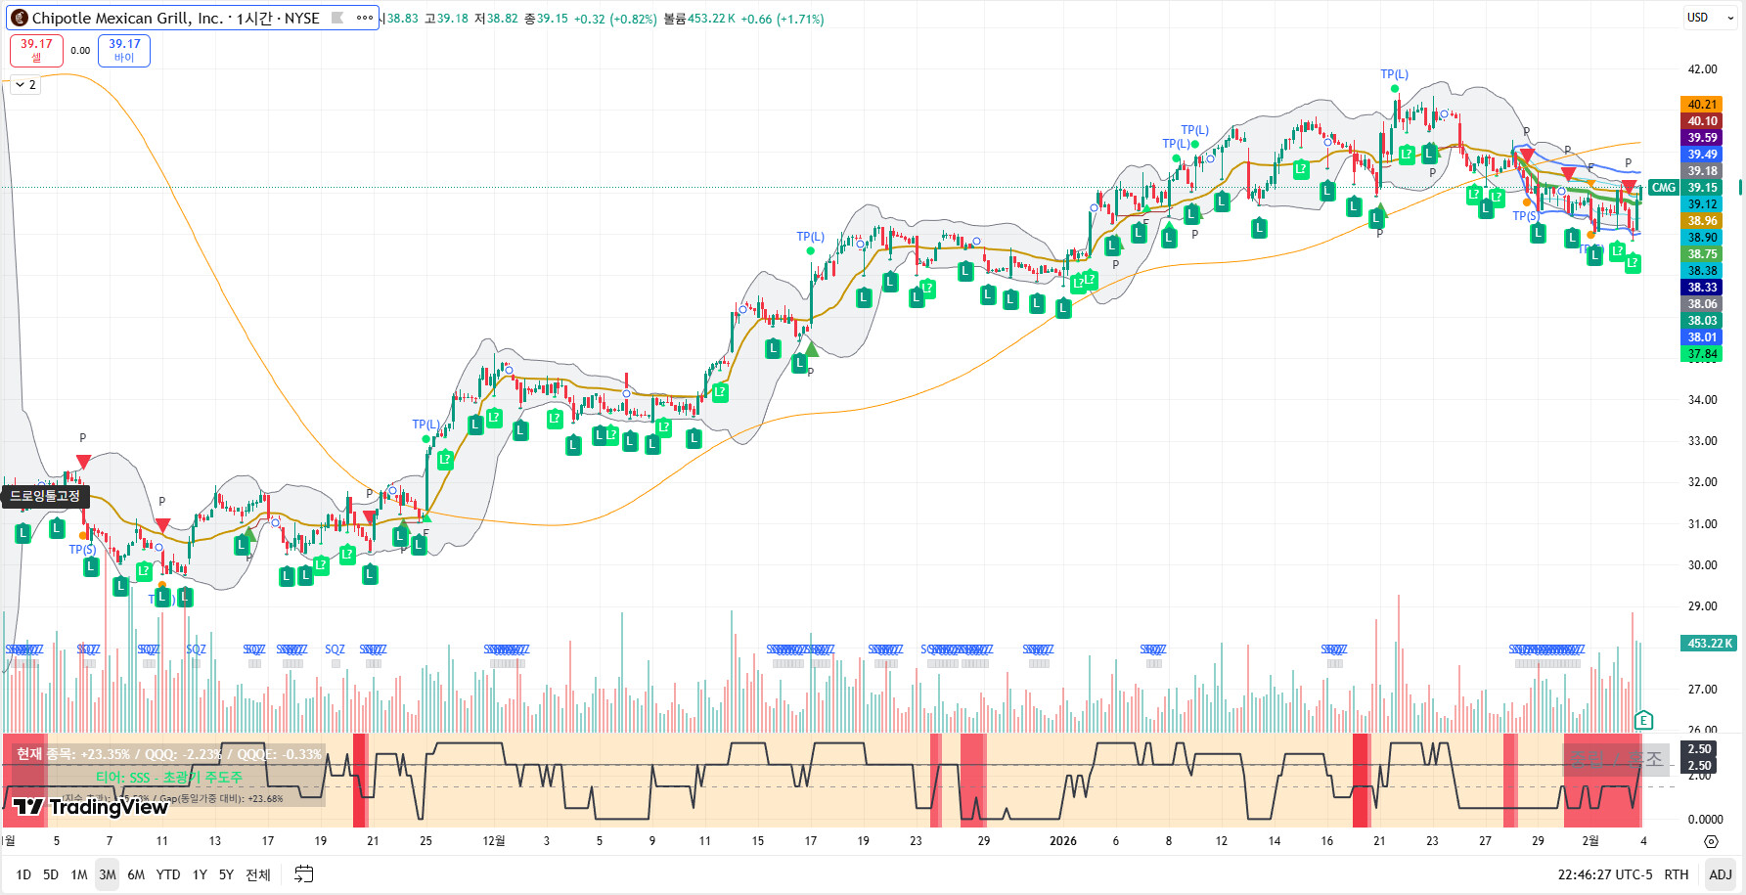The image size is (1746, 895).
Task: Toggle the ADJ adjusted-price button
Action: pyautogui.click(x=1721, y=874)
